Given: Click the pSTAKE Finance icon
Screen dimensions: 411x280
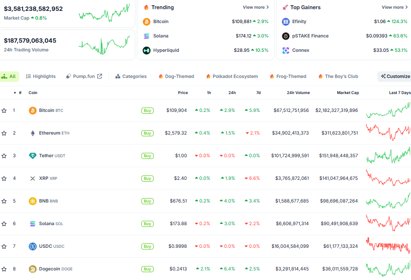Looking at the screenshot, I should (285, 36).
